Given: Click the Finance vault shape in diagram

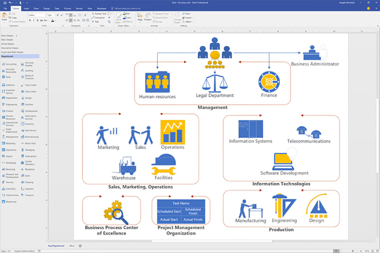Looking at the screenshot, I should (x=269, y=82).
